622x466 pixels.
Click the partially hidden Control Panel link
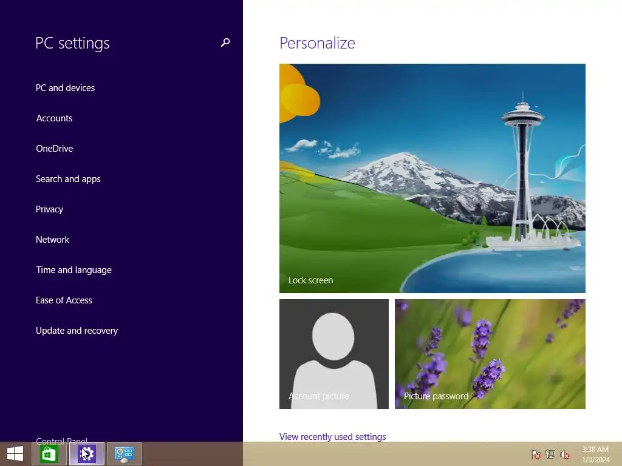61,440
